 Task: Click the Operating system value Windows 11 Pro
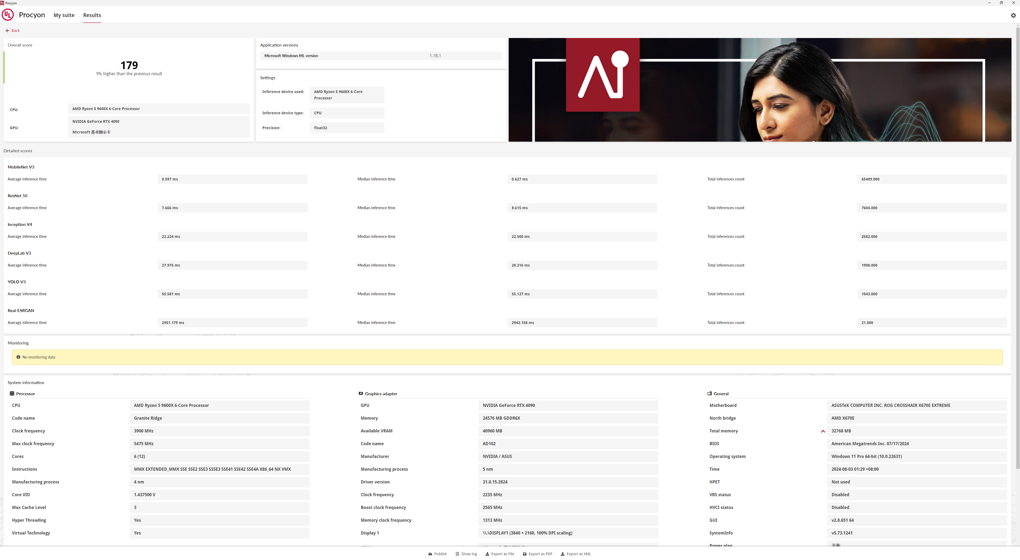click(917, 456)
